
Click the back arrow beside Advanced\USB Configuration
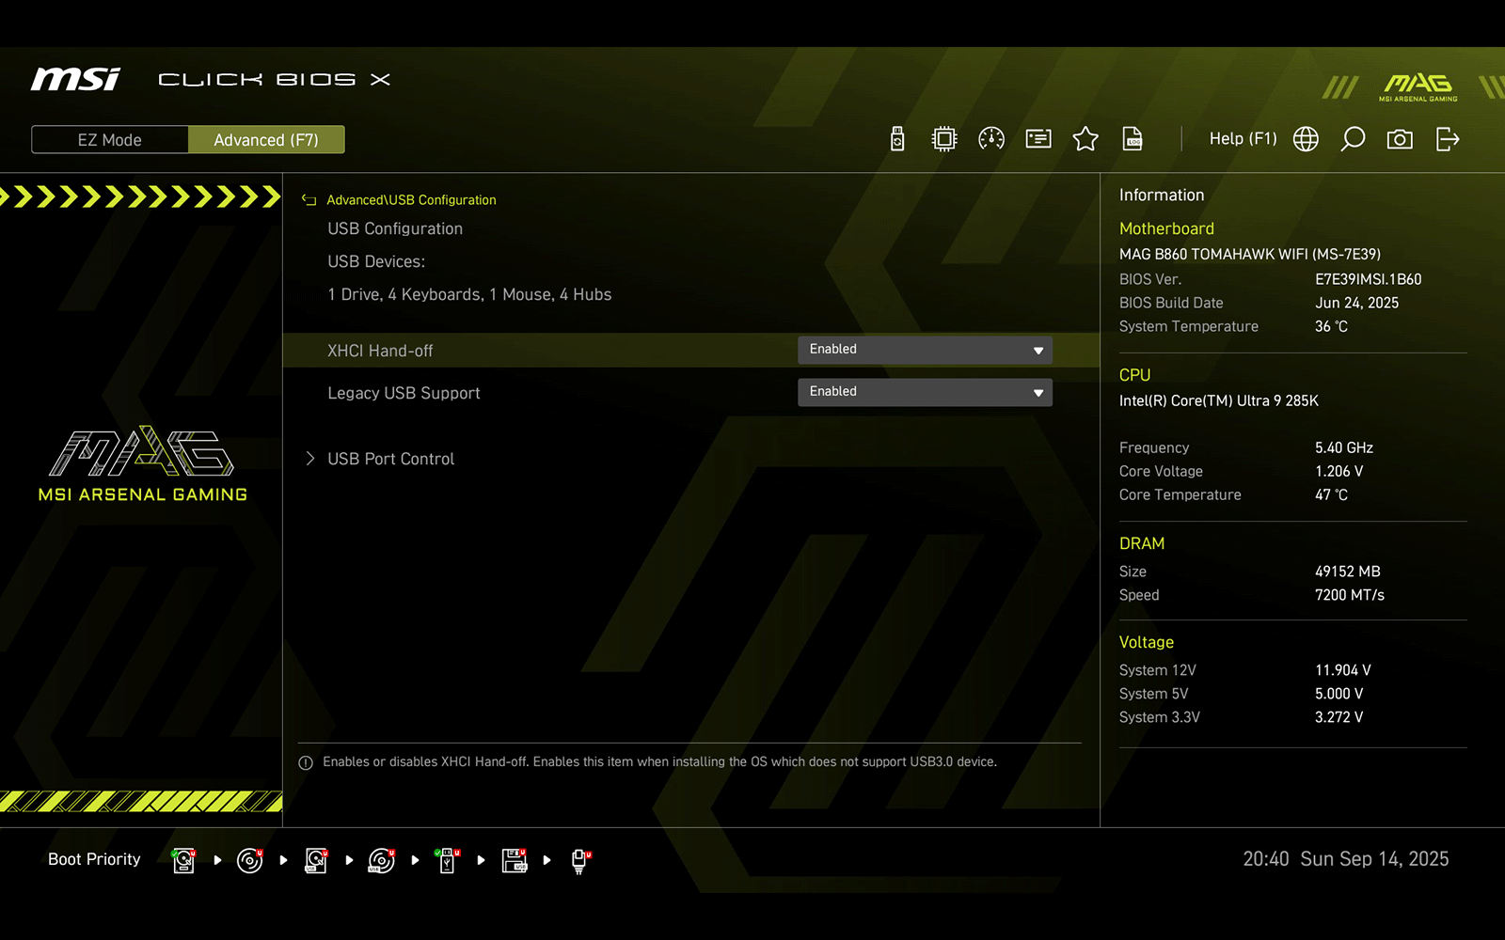[309, 200]
